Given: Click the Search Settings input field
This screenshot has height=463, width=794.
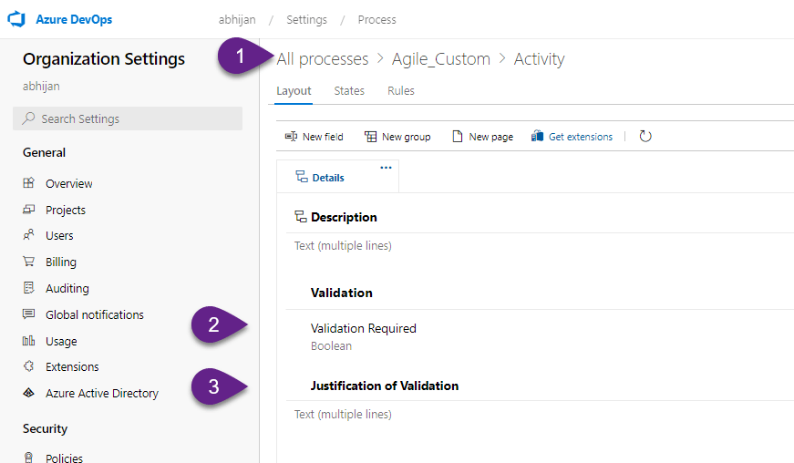Looking at the screenshot, I should point(128,118).
